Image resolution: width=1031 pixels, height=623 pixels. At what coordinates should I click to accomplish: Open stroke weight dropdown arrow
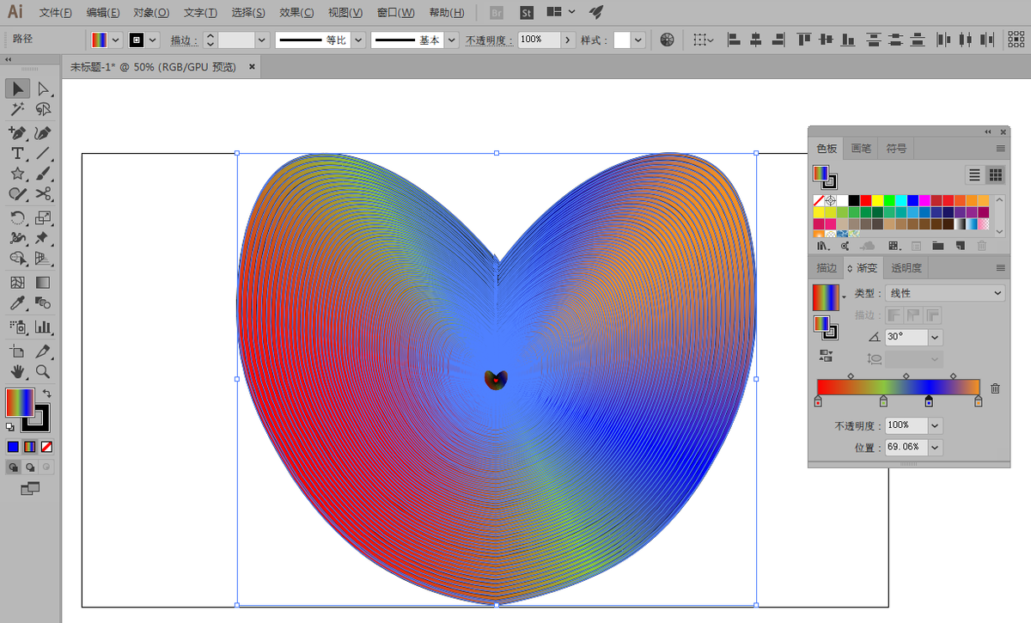coord(262,40)
